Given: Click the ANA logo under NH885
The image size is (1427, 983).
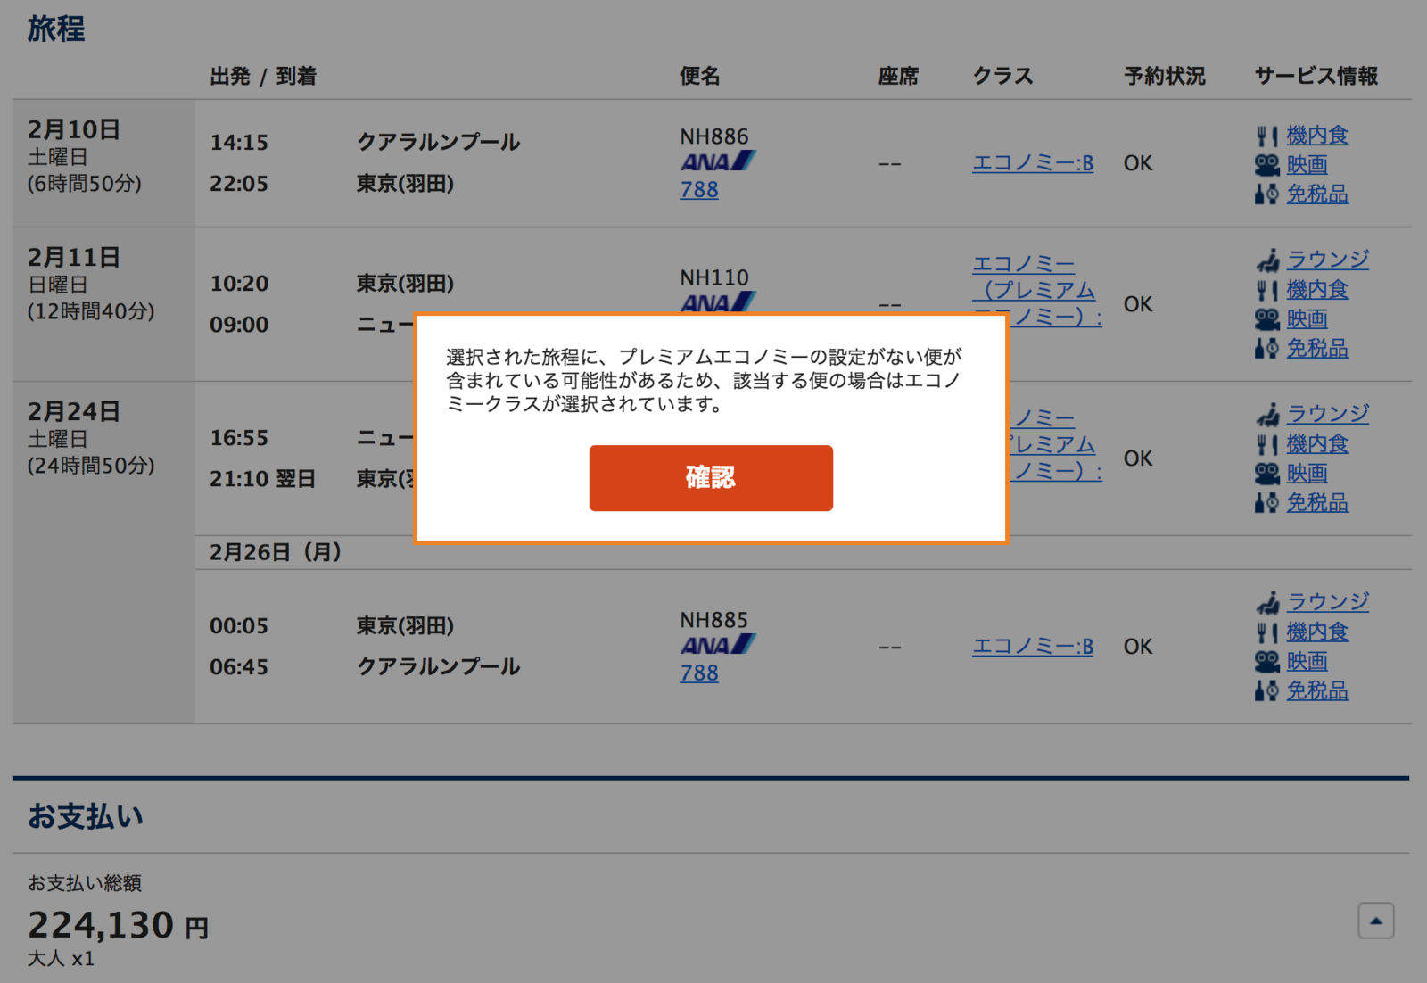Looking at the screenshot, I should click(x=718, y=645).
